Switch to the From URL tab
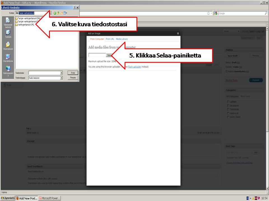This screenshot has height=201, width=269. point(110,39)
